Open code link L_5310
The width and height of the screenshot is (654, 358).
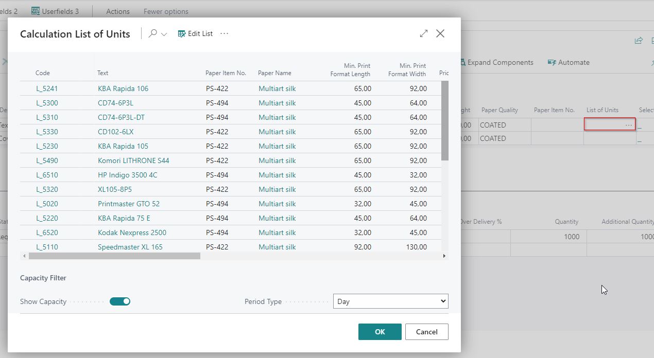(47, 117)
